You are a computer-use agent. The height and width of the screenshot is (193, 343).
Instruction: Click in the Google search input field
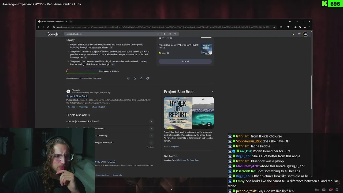coord(111,34)
